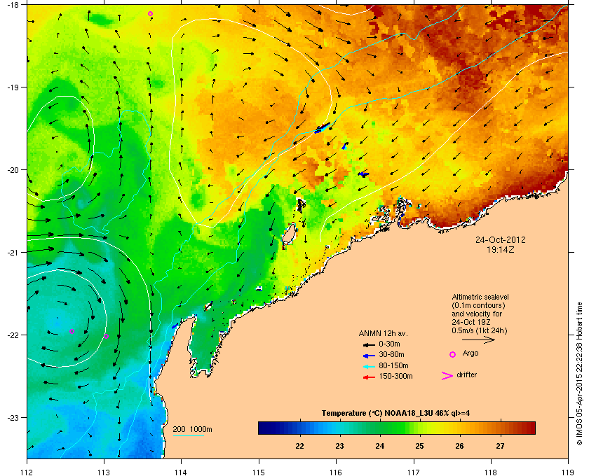Pick dark red end of temperature colorbar
Viewport: 589px width, 476px height.
[x=530, y=428]
